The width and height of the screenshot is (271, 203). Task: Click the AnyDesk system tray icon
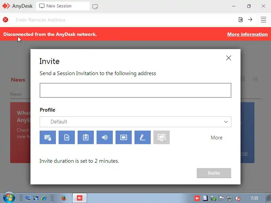197,198
